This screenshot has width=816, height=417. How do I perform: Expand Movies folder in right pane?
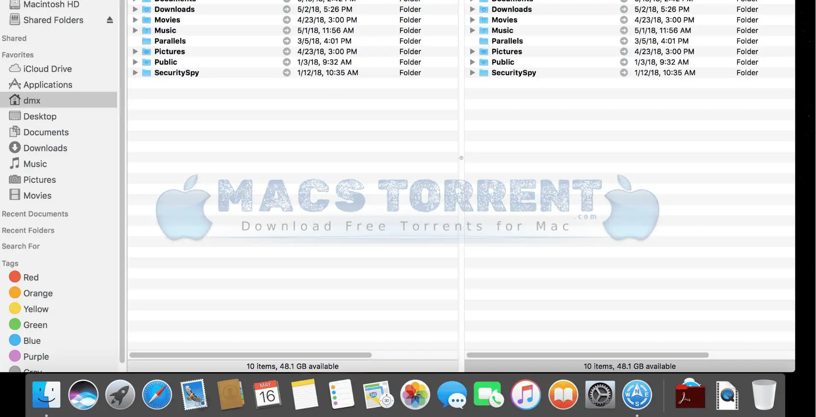472,20
